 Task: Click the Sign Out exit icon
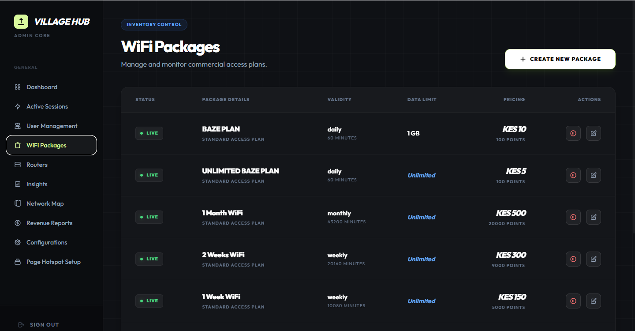pos(21,324)
